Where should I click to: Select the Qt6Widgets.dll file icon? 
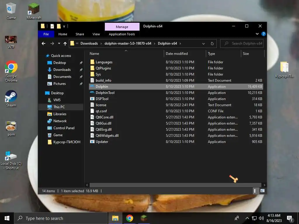tap(92, 135)
